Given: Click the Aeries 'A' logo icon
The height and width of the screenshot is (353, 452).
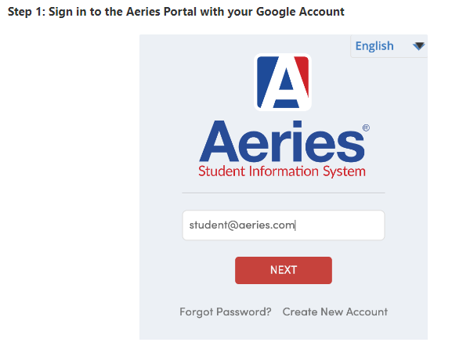Looking at the screenshot, I should click(x=283, y=82).
